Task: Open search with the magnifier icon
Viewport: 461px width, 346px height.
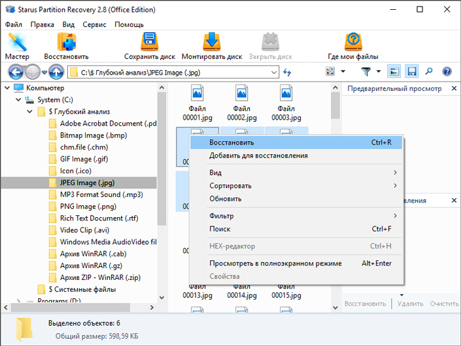Action: pos(429,71)
